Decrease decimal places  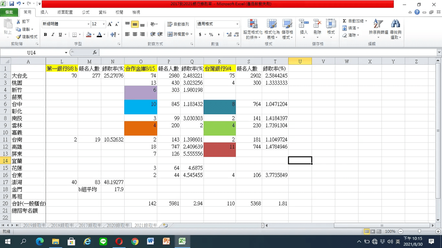pos(236,34)
